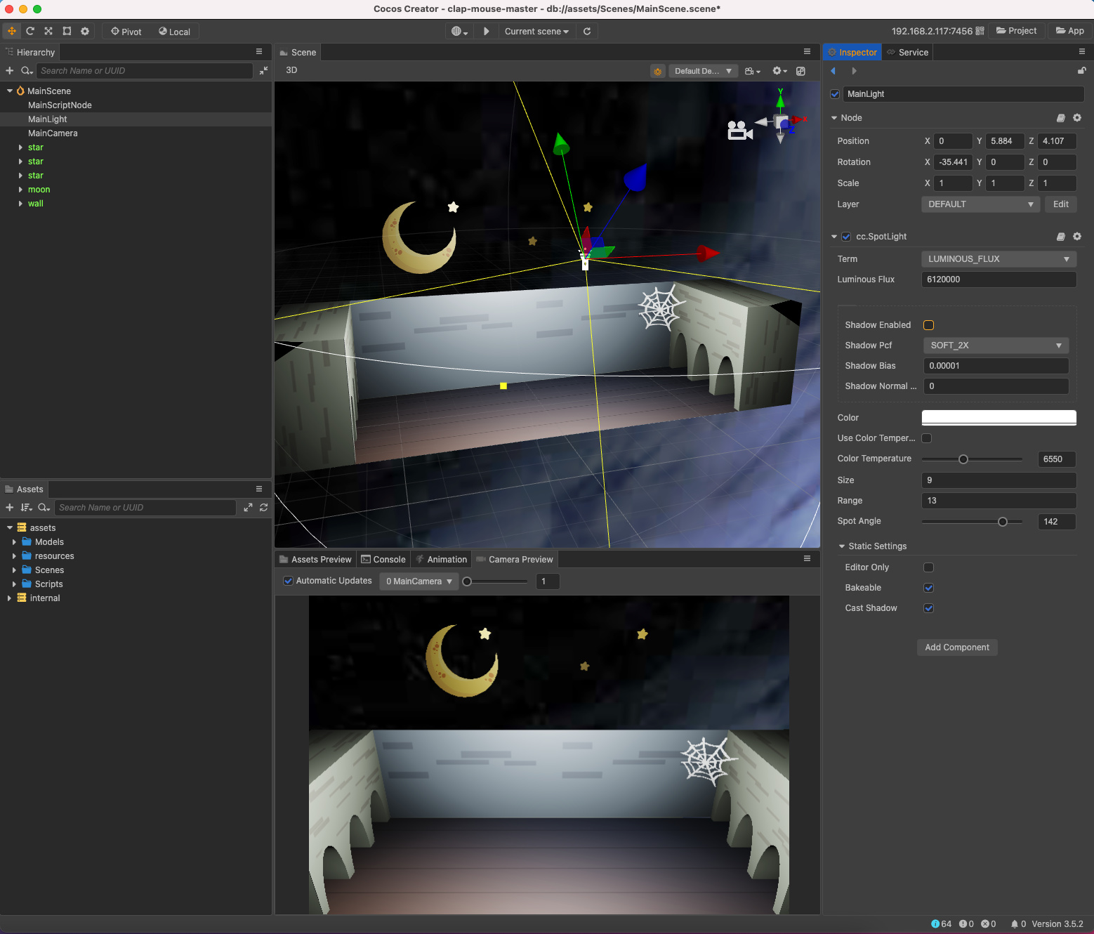Select the rotate transform tool

[x=30, y=31]
